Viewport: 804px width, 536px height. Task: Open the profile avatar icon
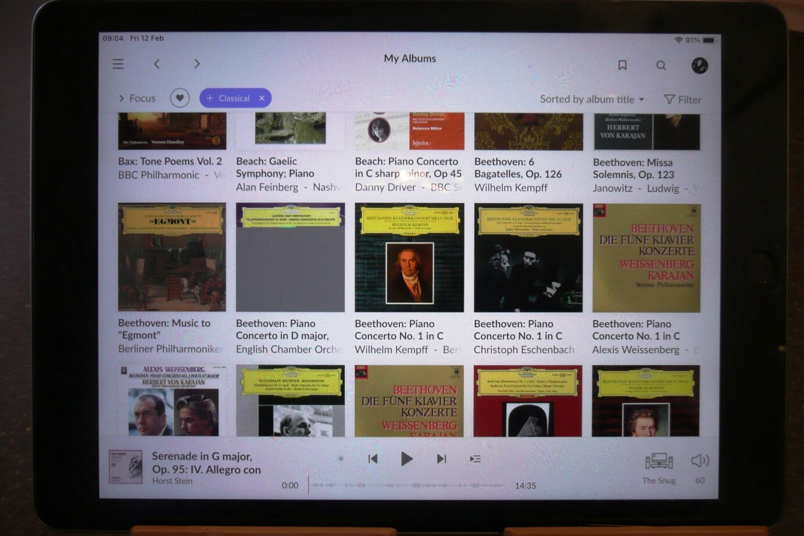click(x=699, y=65)
